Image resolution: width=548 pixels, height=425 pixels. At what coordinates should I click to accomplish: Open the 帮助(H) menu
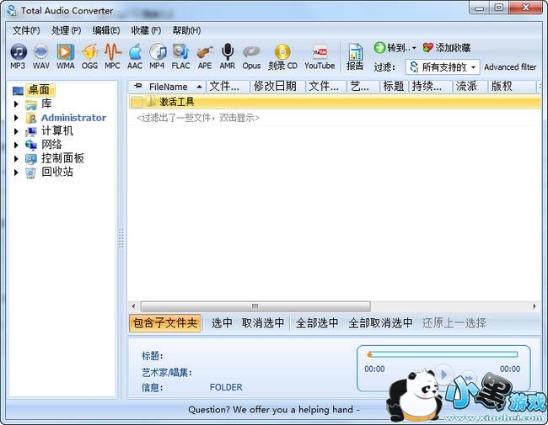pyautogui.click(x=186, y=30)
